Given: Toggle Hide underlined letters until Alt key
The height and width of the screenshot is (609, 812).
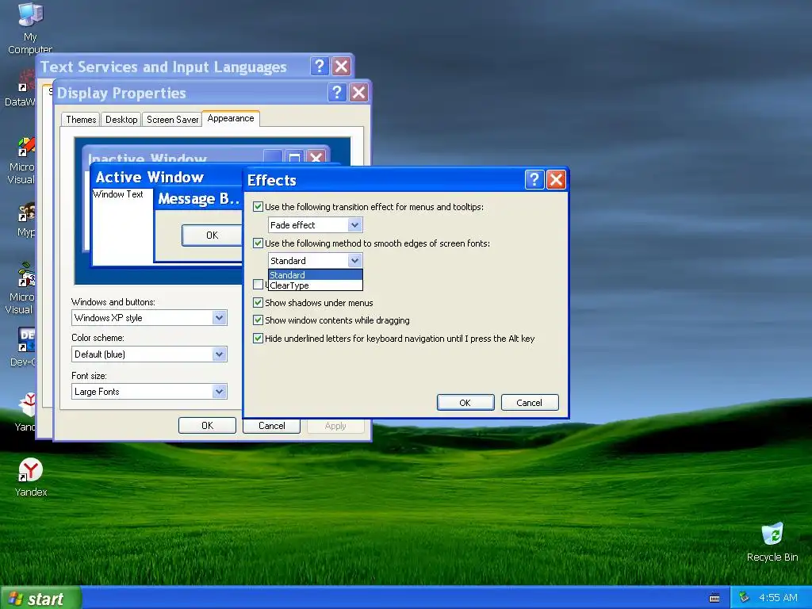Looking at the screenshot, I should pyautogui.click(x=258, y=338).
